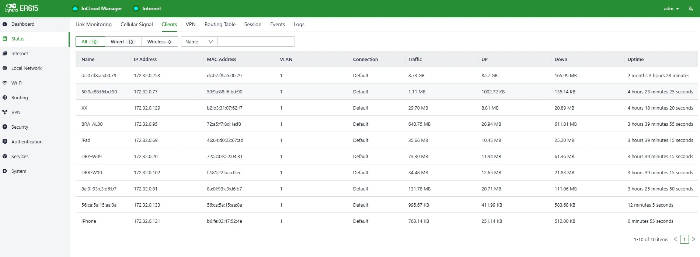Click the InHand ER615 logo
The height and width of the screenshot is (257, 700).
click(x=22, y=8)
